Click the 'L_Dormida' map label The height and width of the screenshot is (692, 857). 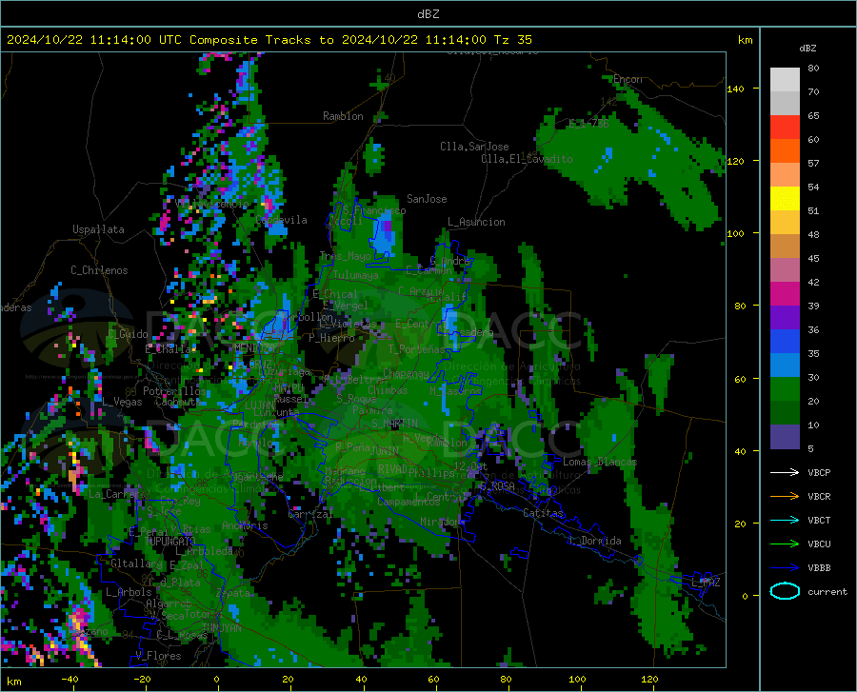594,541
